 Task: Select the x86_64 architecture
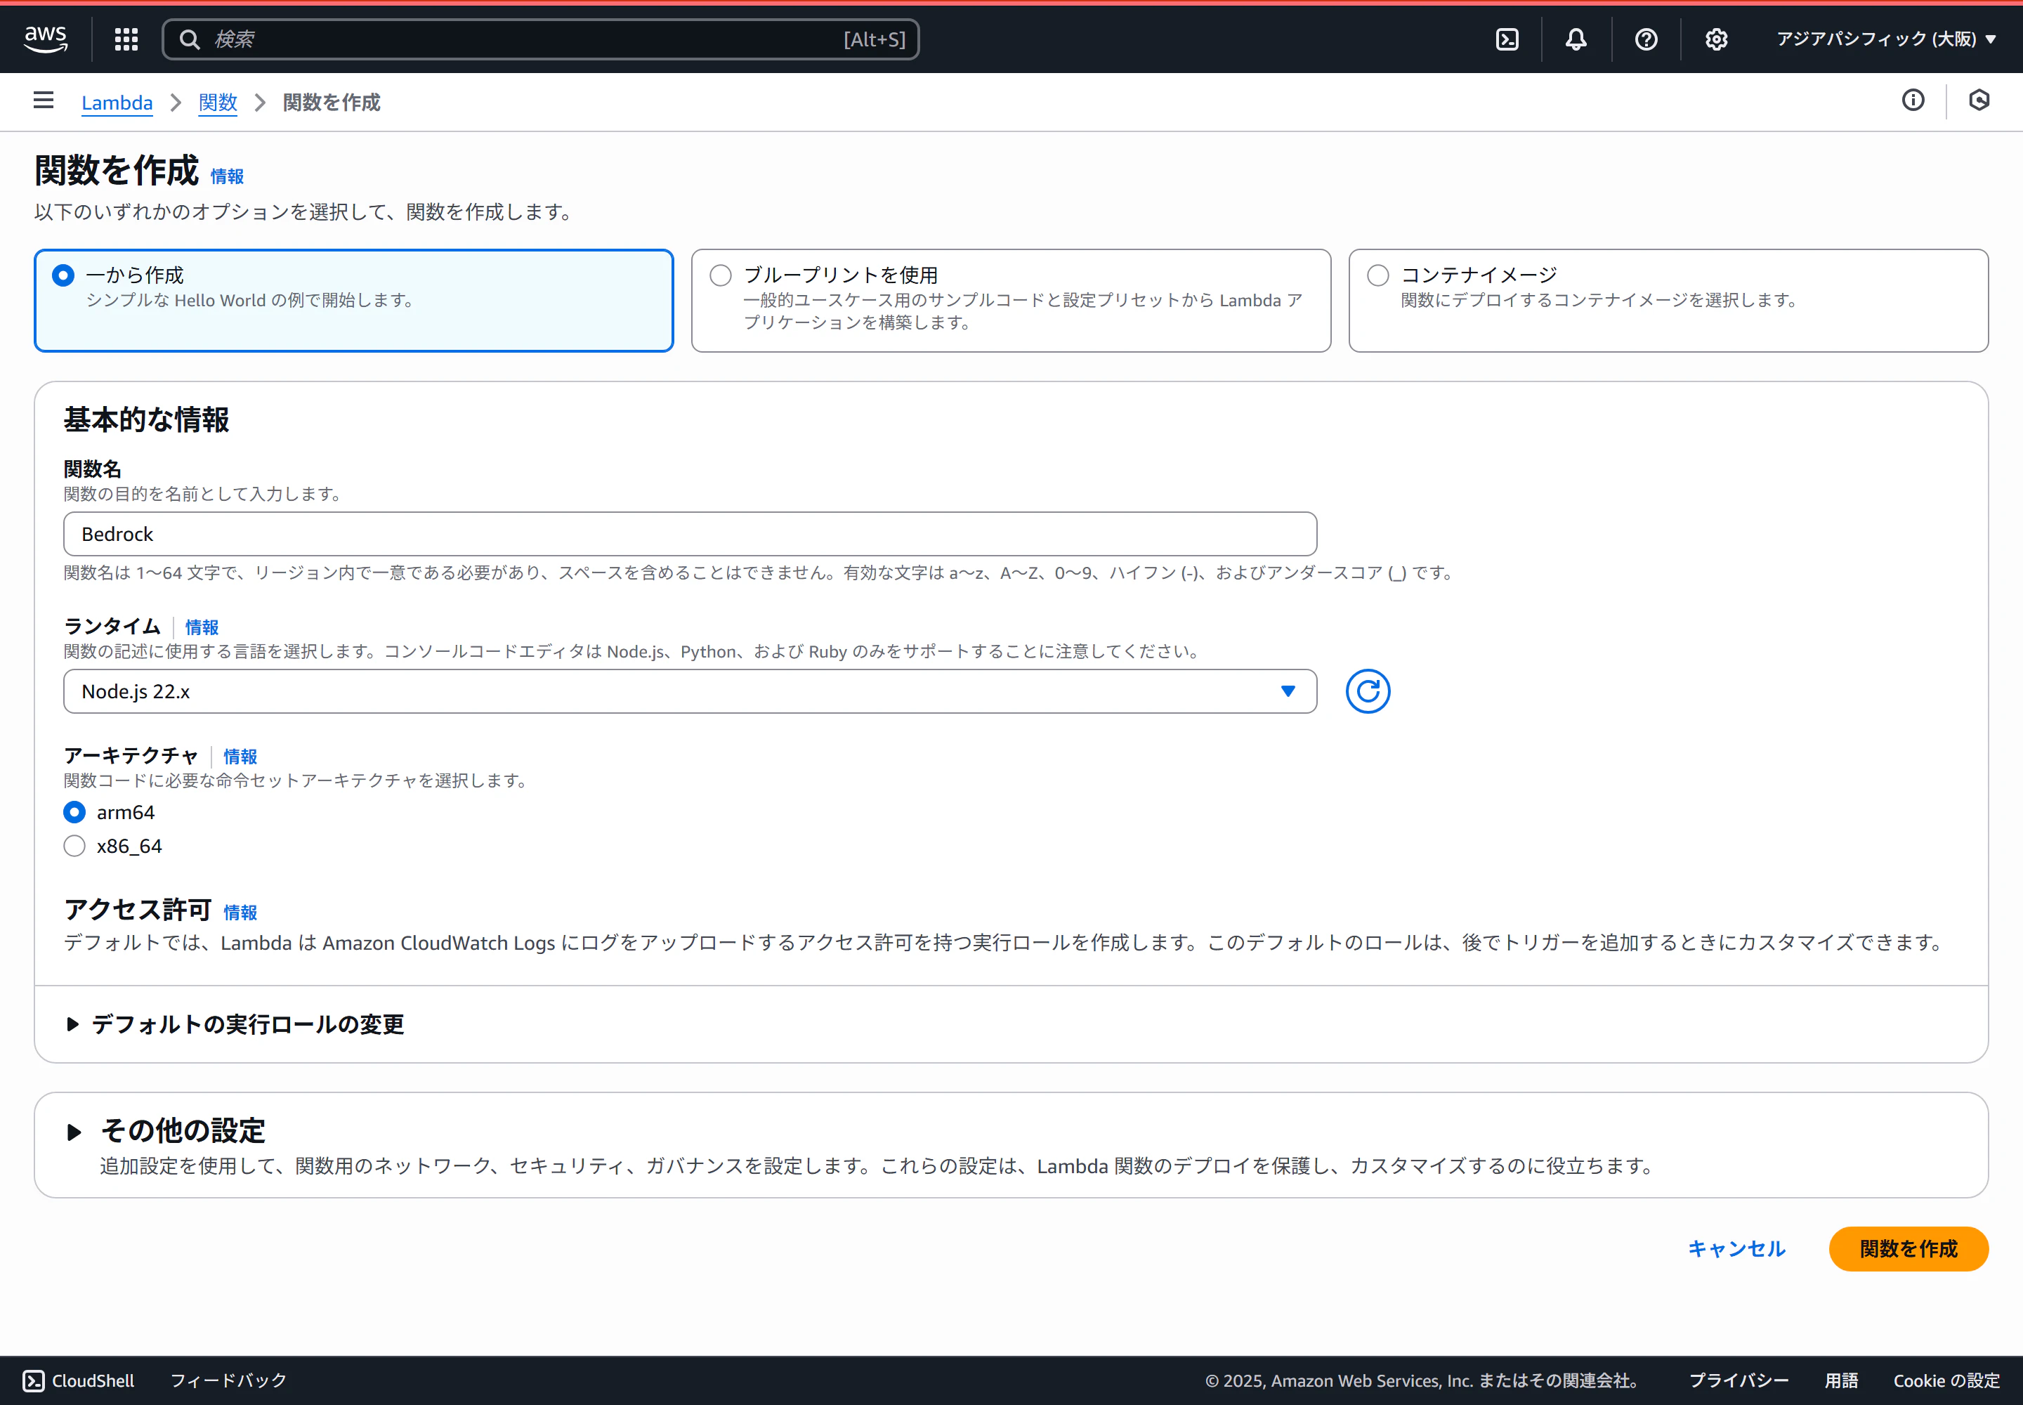click(x=74, y=845)
